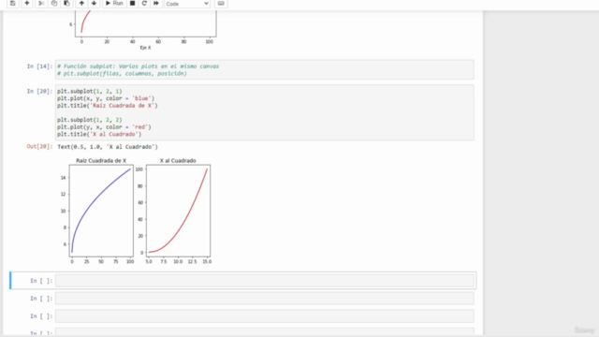599x337 pixels.
Task: Click the 'X al Cuadrado' red plot
Action: pyautogui.click(x=178, y=211)
